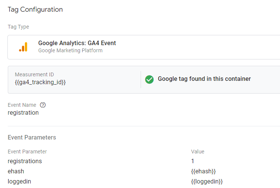The width and height of the screenshot is (280, 188).
Task: Click the {{loggedin}} variable value
Action: (x=207, y=181)
